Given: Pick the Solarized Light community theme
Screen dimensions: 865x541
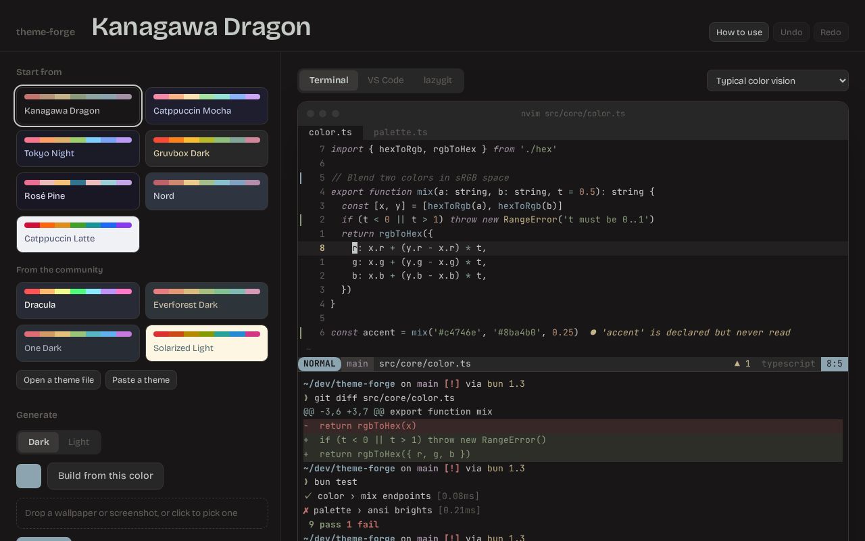Looking at the screenshot, I should click(x=207, y=344).
